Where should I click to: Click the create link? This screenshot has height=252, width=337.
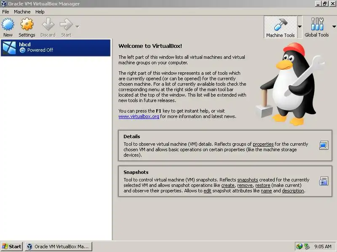(x=228, y=185)
